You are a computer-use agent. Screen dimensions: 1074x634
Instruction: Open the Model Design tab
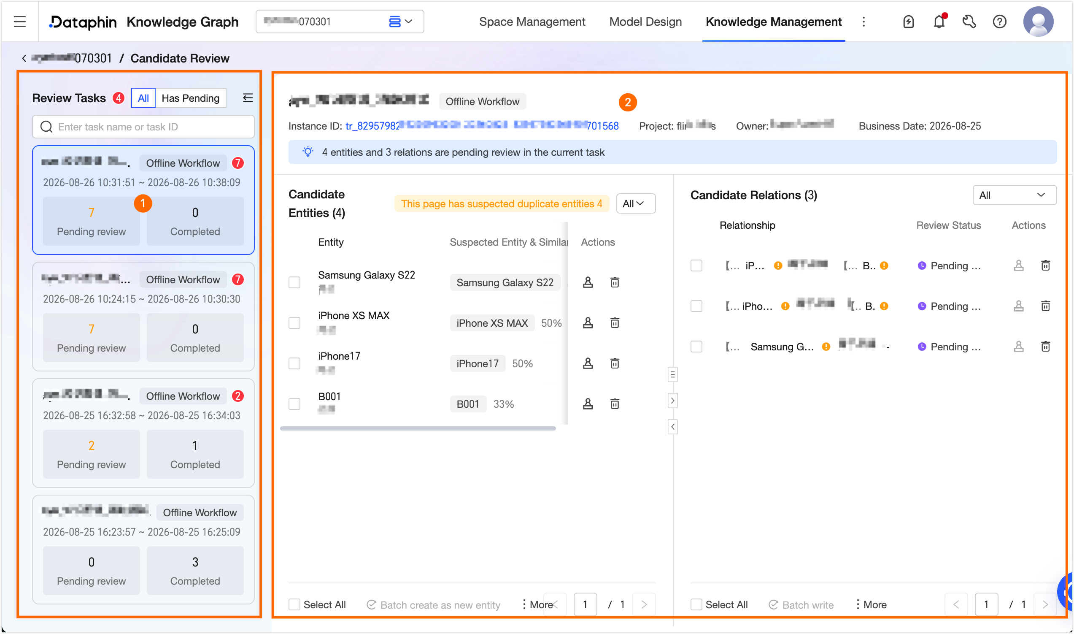tap(645, 22)
